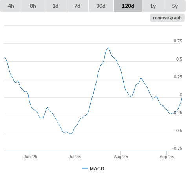Viewport: 186px width, 179px height.
Task: Click the Aug '25 axis label
Action: tap(121, 157)
